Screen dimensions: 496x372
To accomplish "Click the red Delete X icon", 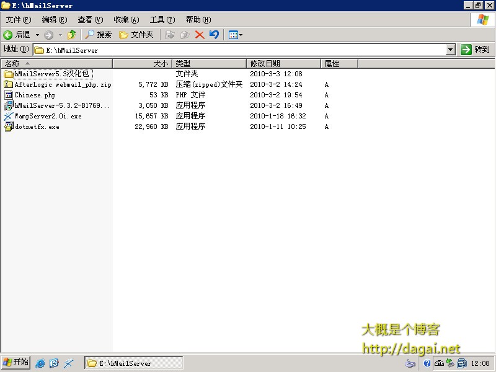I will (200, 35).
